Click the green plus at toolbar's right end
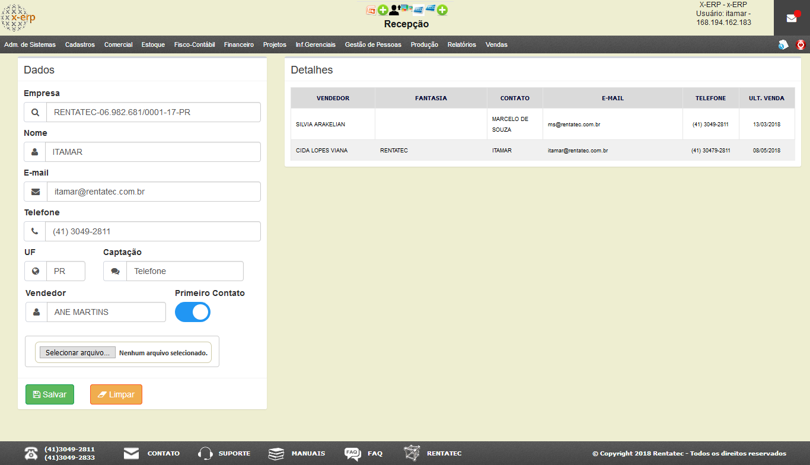The height and width of the screenshot is (465, 810). tap(442, 10)
